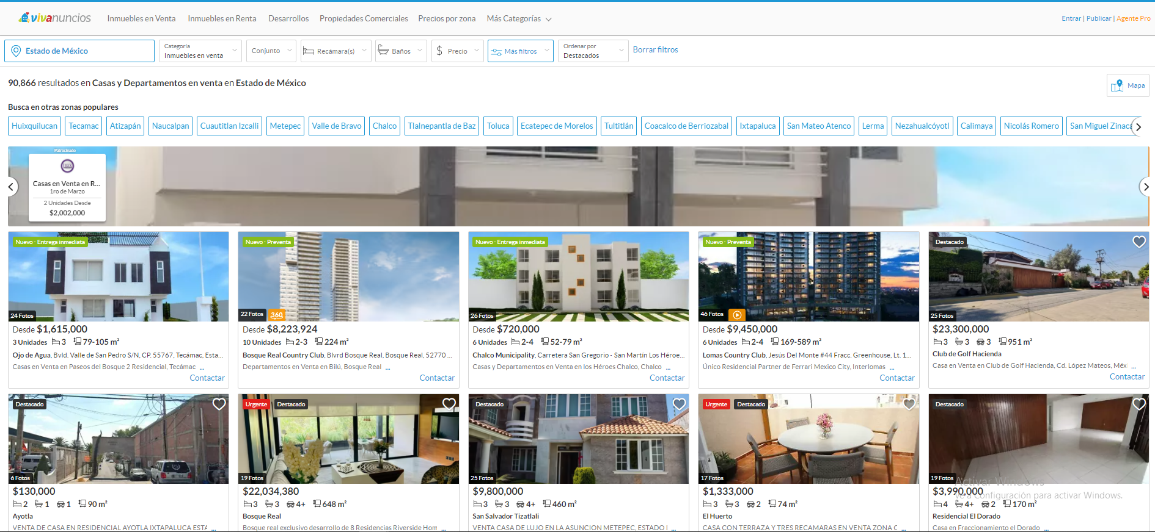Click the Estado de México location field
The height and width of the screenshot is (532, 1155).
(79, 51)
